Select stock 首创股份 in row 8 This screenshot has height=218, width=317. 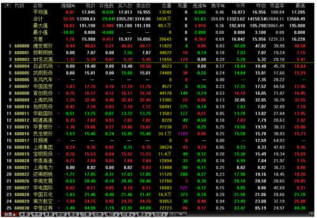tap(43, 93)
